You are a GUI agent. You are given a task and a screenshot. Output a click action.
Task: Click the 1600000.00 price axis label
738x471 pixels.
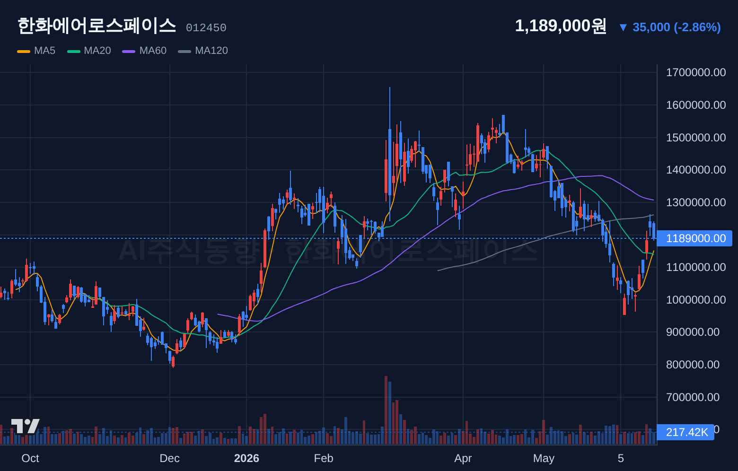click(x=696, y=105)
